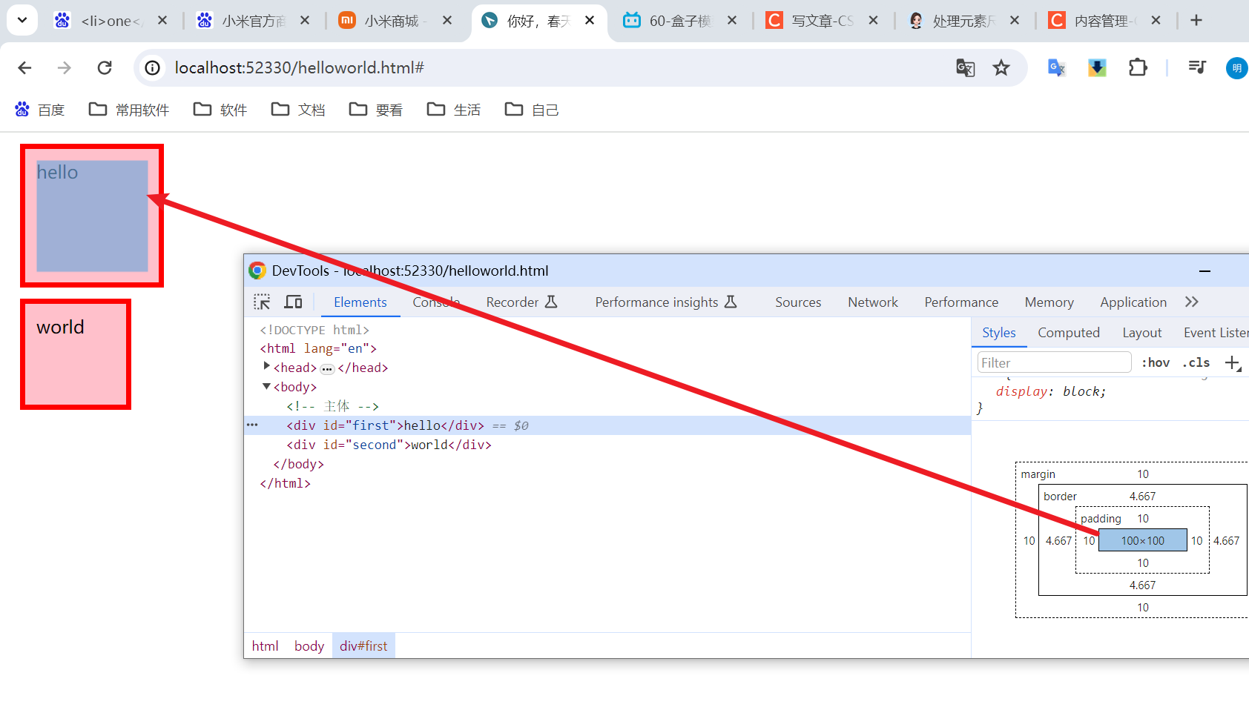Open the 自己 bookmark folder

532,110
